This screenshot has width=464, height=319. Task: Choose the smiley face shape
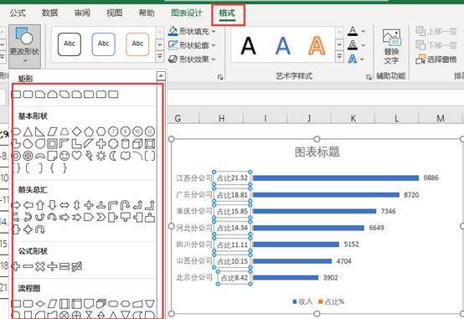tap(64, 156)
